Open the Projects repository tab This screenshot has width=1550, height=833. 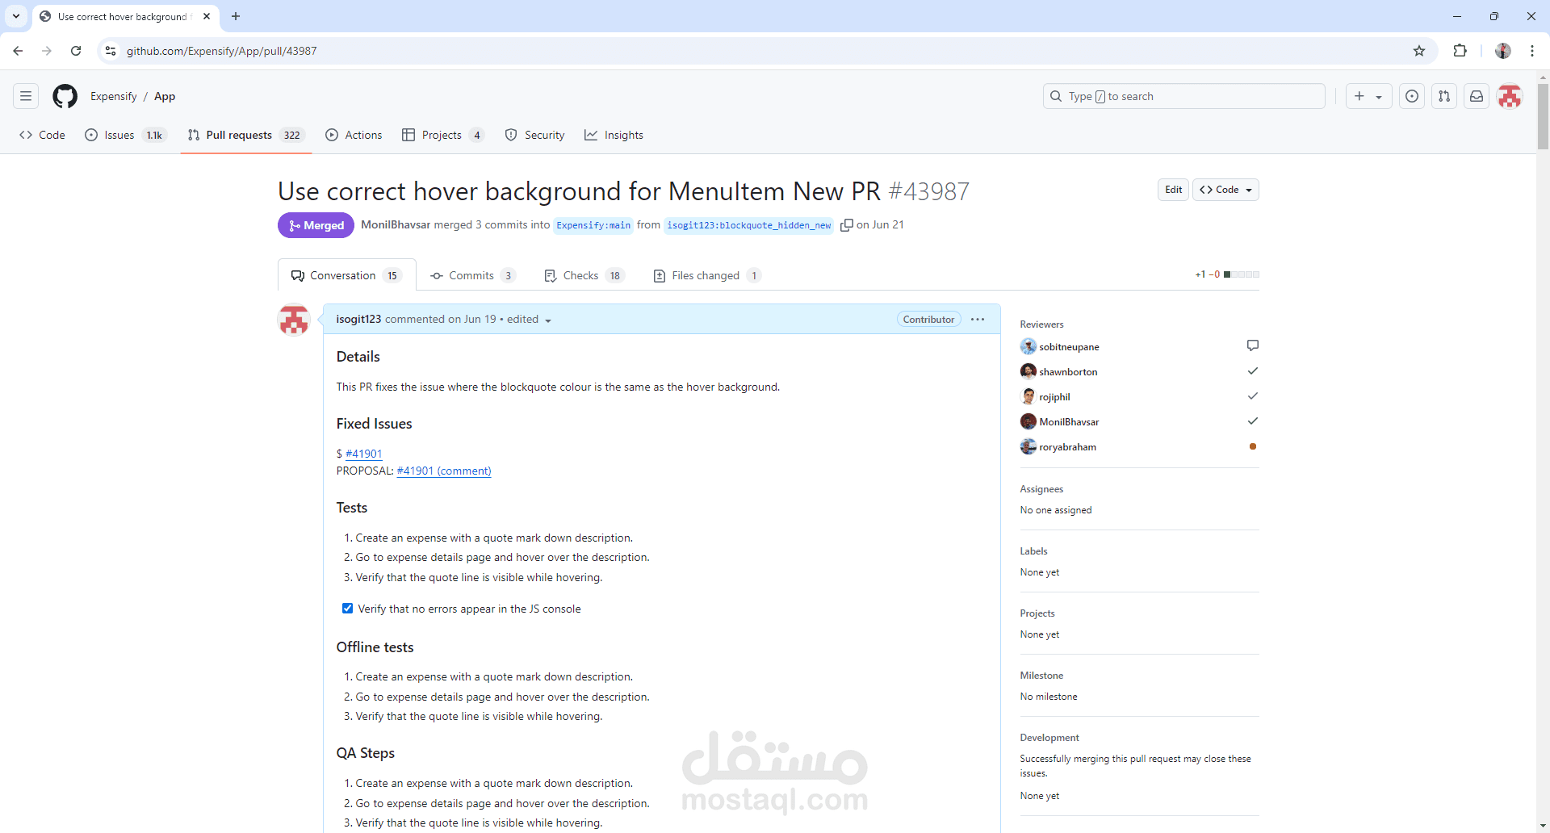pos(443,135)
